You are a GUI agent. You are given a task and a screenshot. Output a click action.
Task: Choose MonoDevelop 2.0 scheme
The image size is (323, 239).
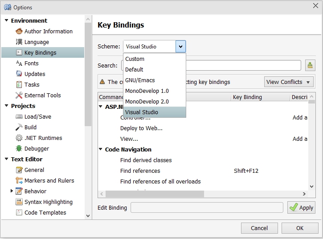click(x=155, y=102)
